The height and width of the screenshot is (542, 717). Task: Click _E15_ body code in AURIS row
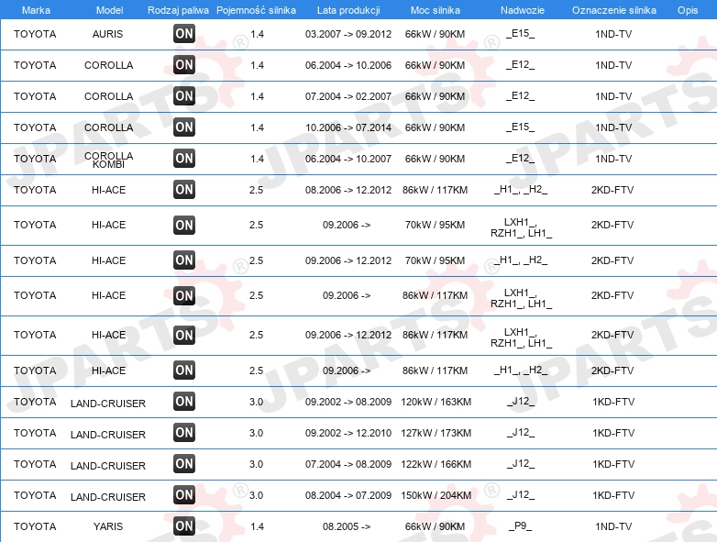(x=521, y=33)
